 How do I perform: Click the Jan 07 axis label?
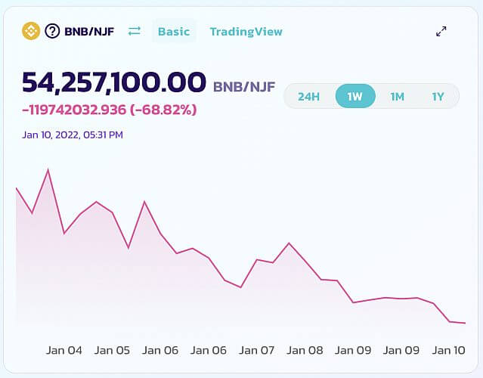tap(256, 350)
